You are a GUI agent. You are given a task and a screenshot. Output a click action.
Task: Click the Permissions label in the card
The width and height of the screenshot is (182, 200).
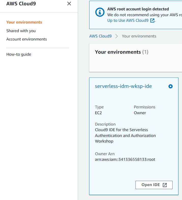(144, 107)
